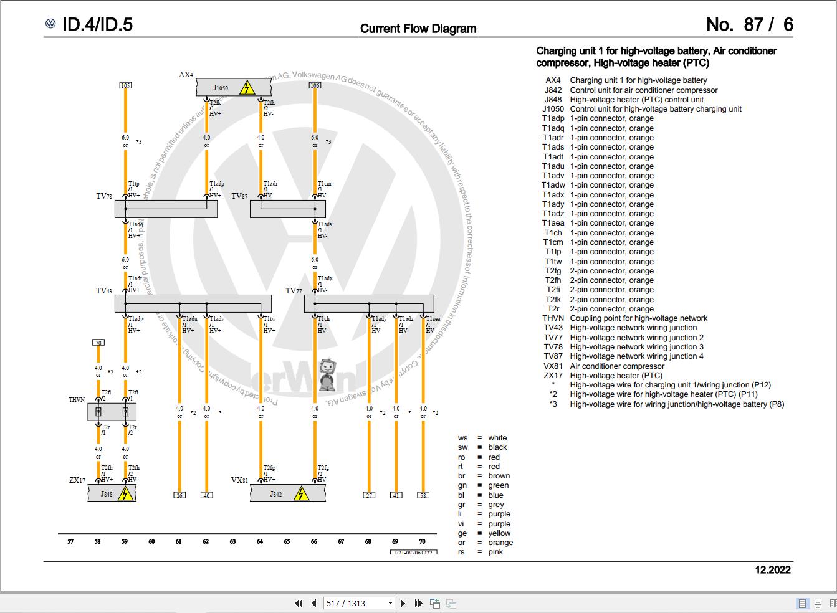Go to the previous page
837x613 pixels.
tap(313, 603)
